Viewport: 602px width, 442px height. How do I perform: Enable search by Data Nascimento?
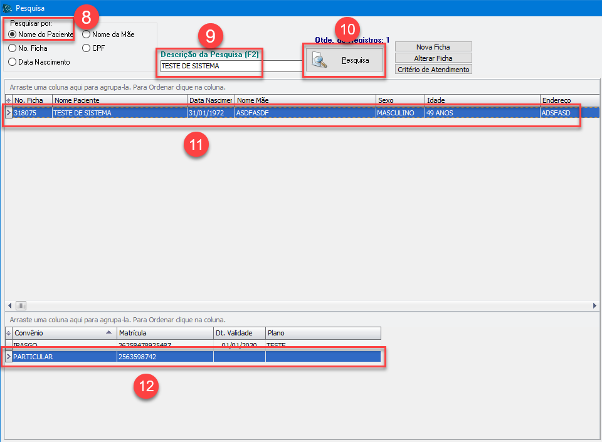(13, 62)
